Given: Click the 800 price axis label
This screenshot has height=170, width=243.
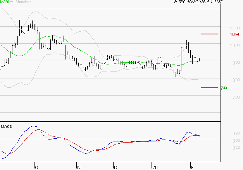Looking at the screenshot, I should point(236,80).
